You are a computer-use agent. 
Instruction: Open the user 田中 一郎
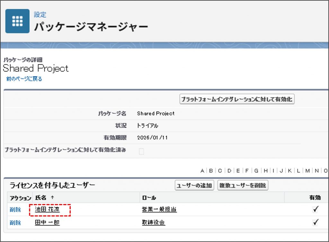[47, 223]
